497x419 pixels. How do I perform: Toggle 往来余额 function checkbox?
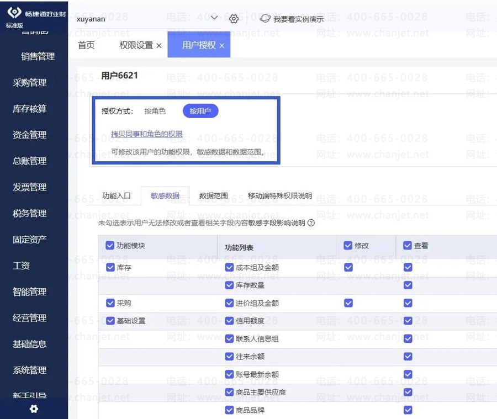(x=230, y=357)
